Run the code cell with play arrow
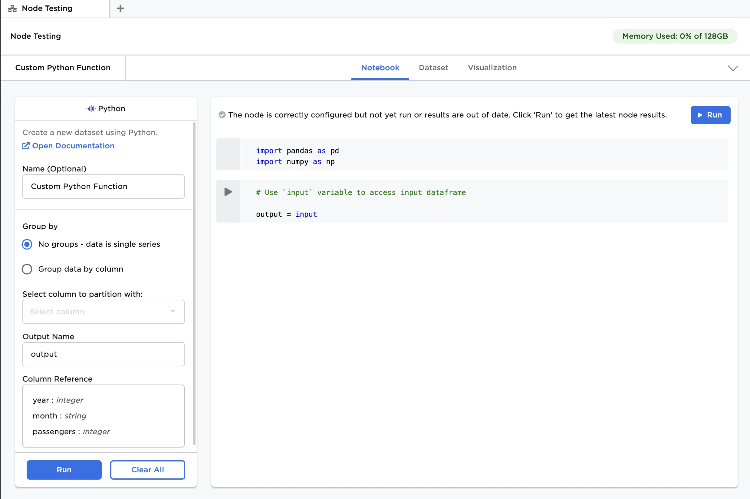Image resolution: width=750 pixels, height=499 pixels. tap(228, 192)
